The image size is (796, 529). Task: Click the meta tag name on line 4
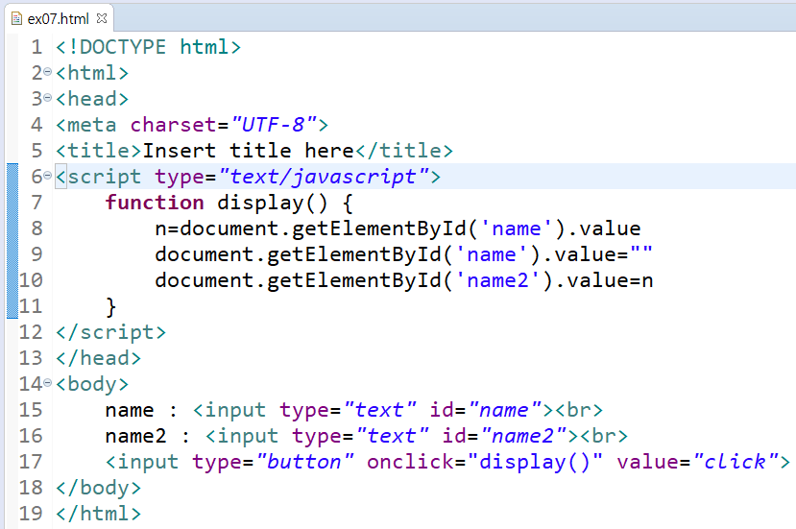pyautogui.click(x=91, y=125)
